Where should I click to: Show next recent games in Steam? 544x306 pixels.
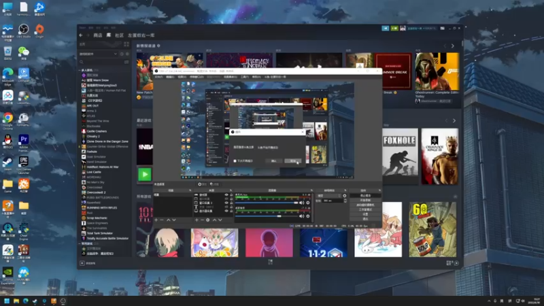coord(454,121)
